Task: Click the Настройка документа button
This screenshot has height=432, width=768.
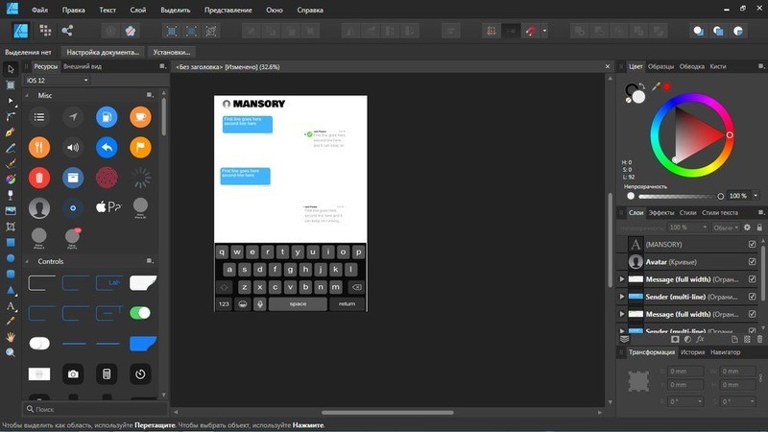Action: click(x=103, y=52)
